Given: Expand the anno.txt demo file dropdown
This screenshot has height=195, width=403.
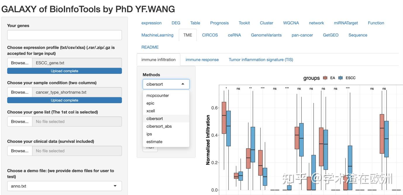Looking at the screenshot, I should 64,186.
